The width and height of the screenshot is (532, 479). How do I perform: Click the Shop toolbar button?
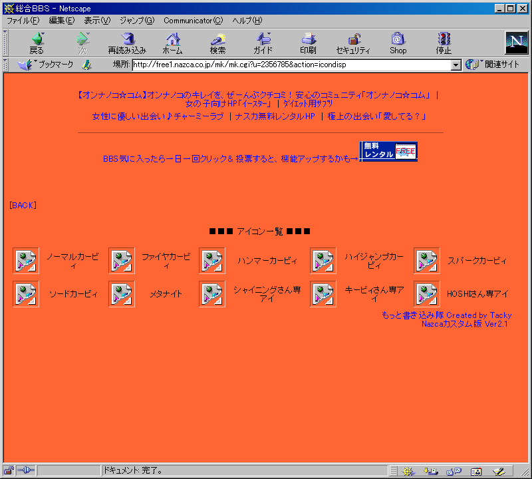pyautogui.click(x=398, y=43)
